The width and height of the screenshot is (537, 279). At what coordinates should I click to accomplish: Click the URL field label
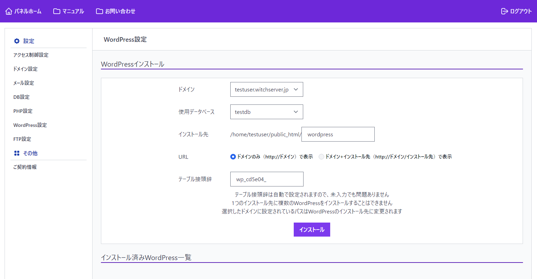point(183,157)
